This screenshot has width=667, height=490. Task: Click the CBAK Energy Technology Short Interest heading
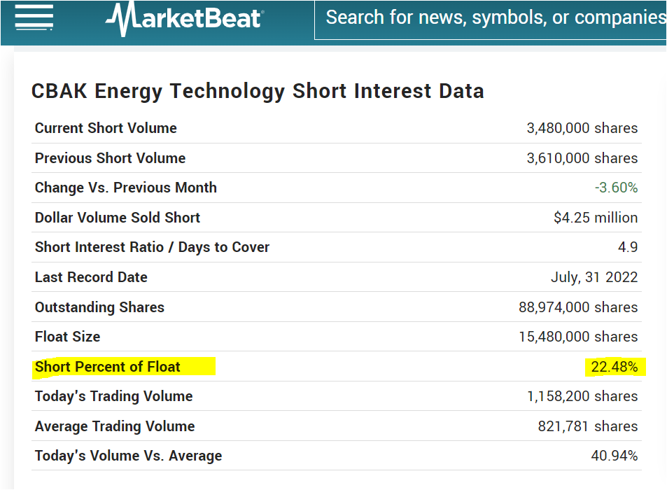pos(258,91)
